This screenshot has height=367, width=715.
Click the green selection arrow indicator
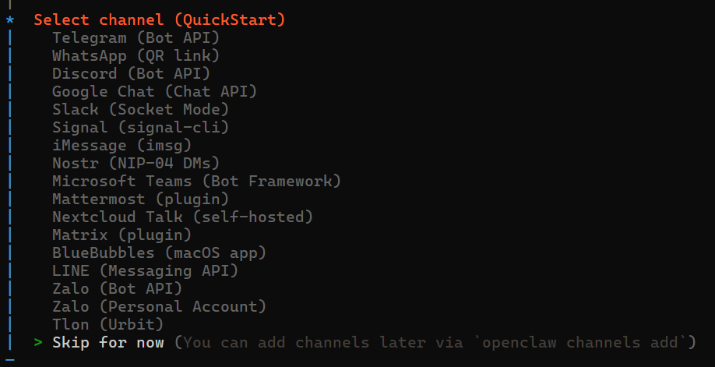coord(38,342)
